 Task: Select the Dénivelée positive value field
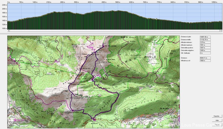pyautogui.click(x=205, y=48)
